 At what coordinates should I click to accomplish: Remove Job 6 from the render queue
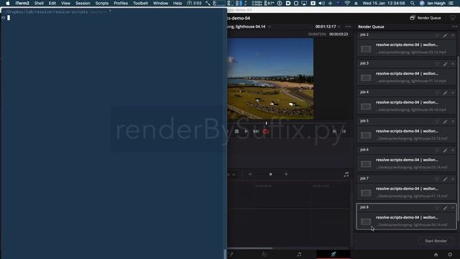(453, 150)
